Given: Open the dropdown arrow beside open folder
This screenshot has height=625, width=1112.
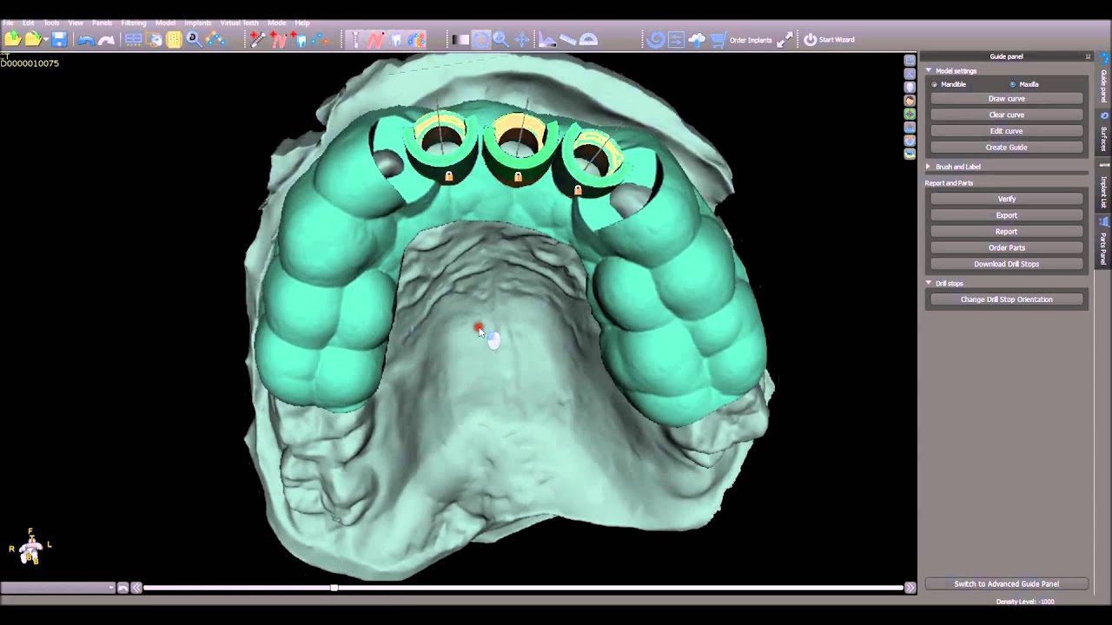Looking at the screenshot, I should click(x=45, y=40).
